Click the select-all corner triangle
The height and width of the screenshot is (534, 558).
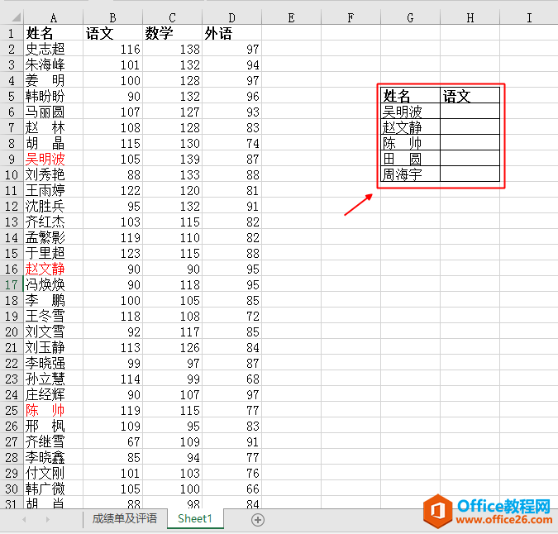click(16, 17)
